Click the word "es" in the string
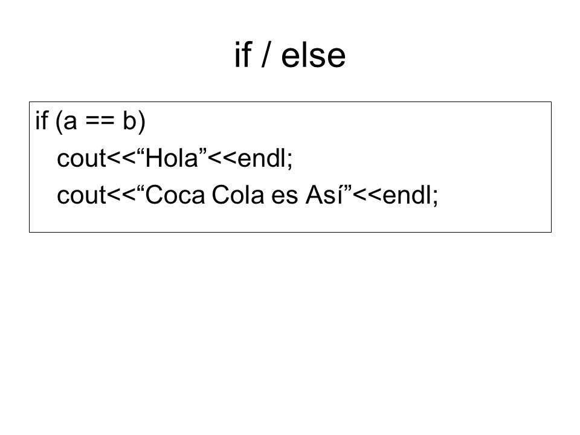 click(x=285, y=196)
